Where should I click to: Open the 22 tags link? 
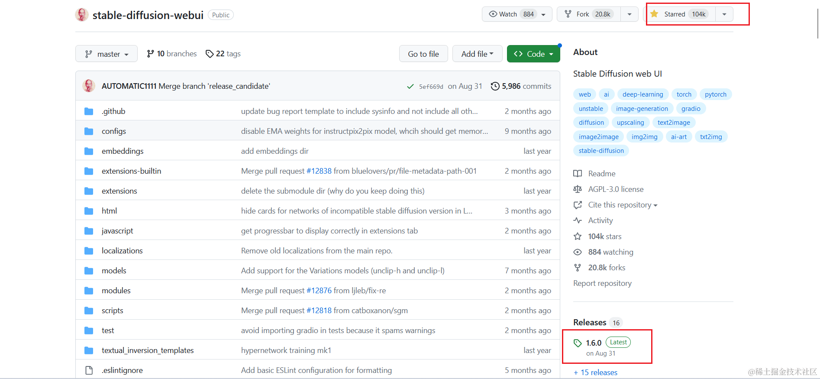click(x=223, y=54)
